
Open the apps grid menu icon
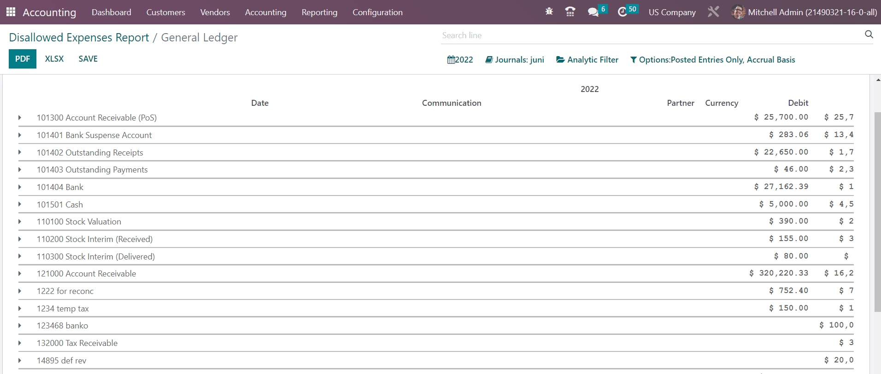(x=11, y=12)
